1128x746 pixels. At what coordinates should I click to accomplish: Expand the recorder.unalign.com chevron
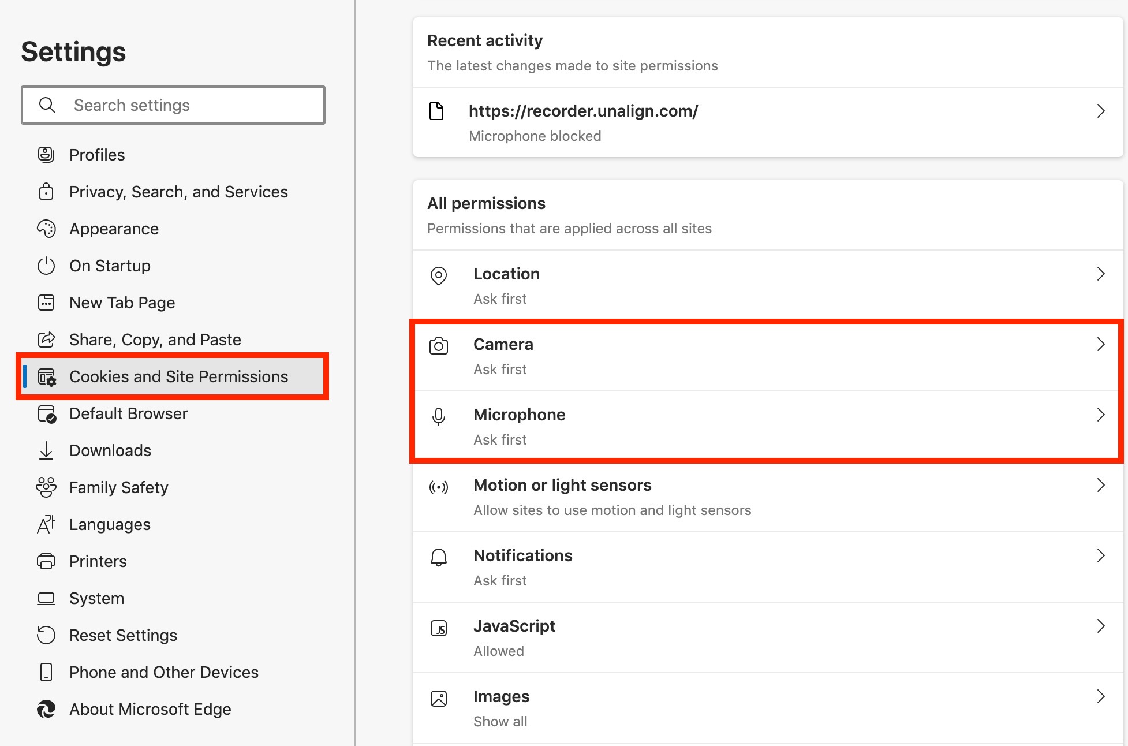[x=1101, y=111]
